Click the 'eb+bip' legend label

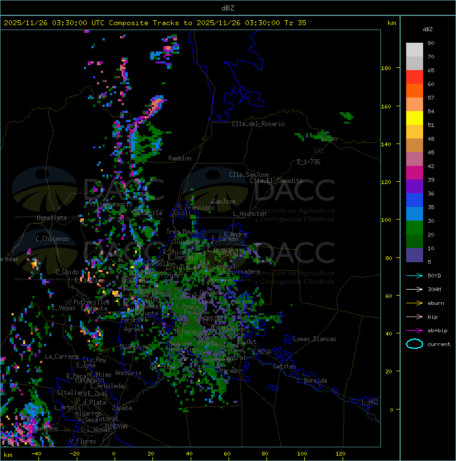tap(437, 331)
